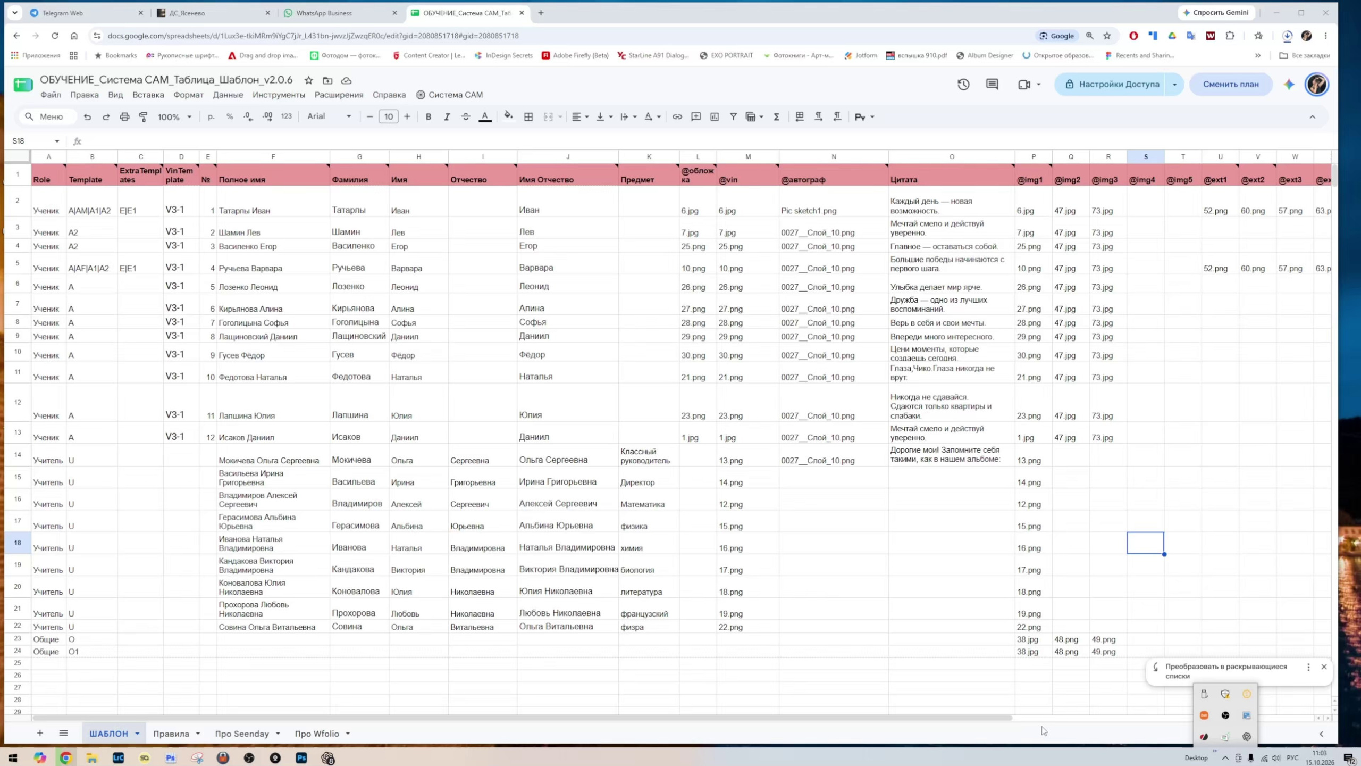Expand the access settings dropdown arrow
This screenshot has width=1361, height=766.
tap(1174, 84)
